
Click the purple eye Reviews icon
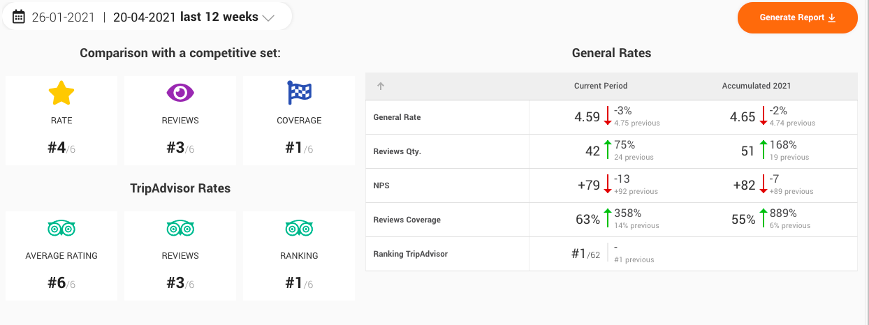180,92
